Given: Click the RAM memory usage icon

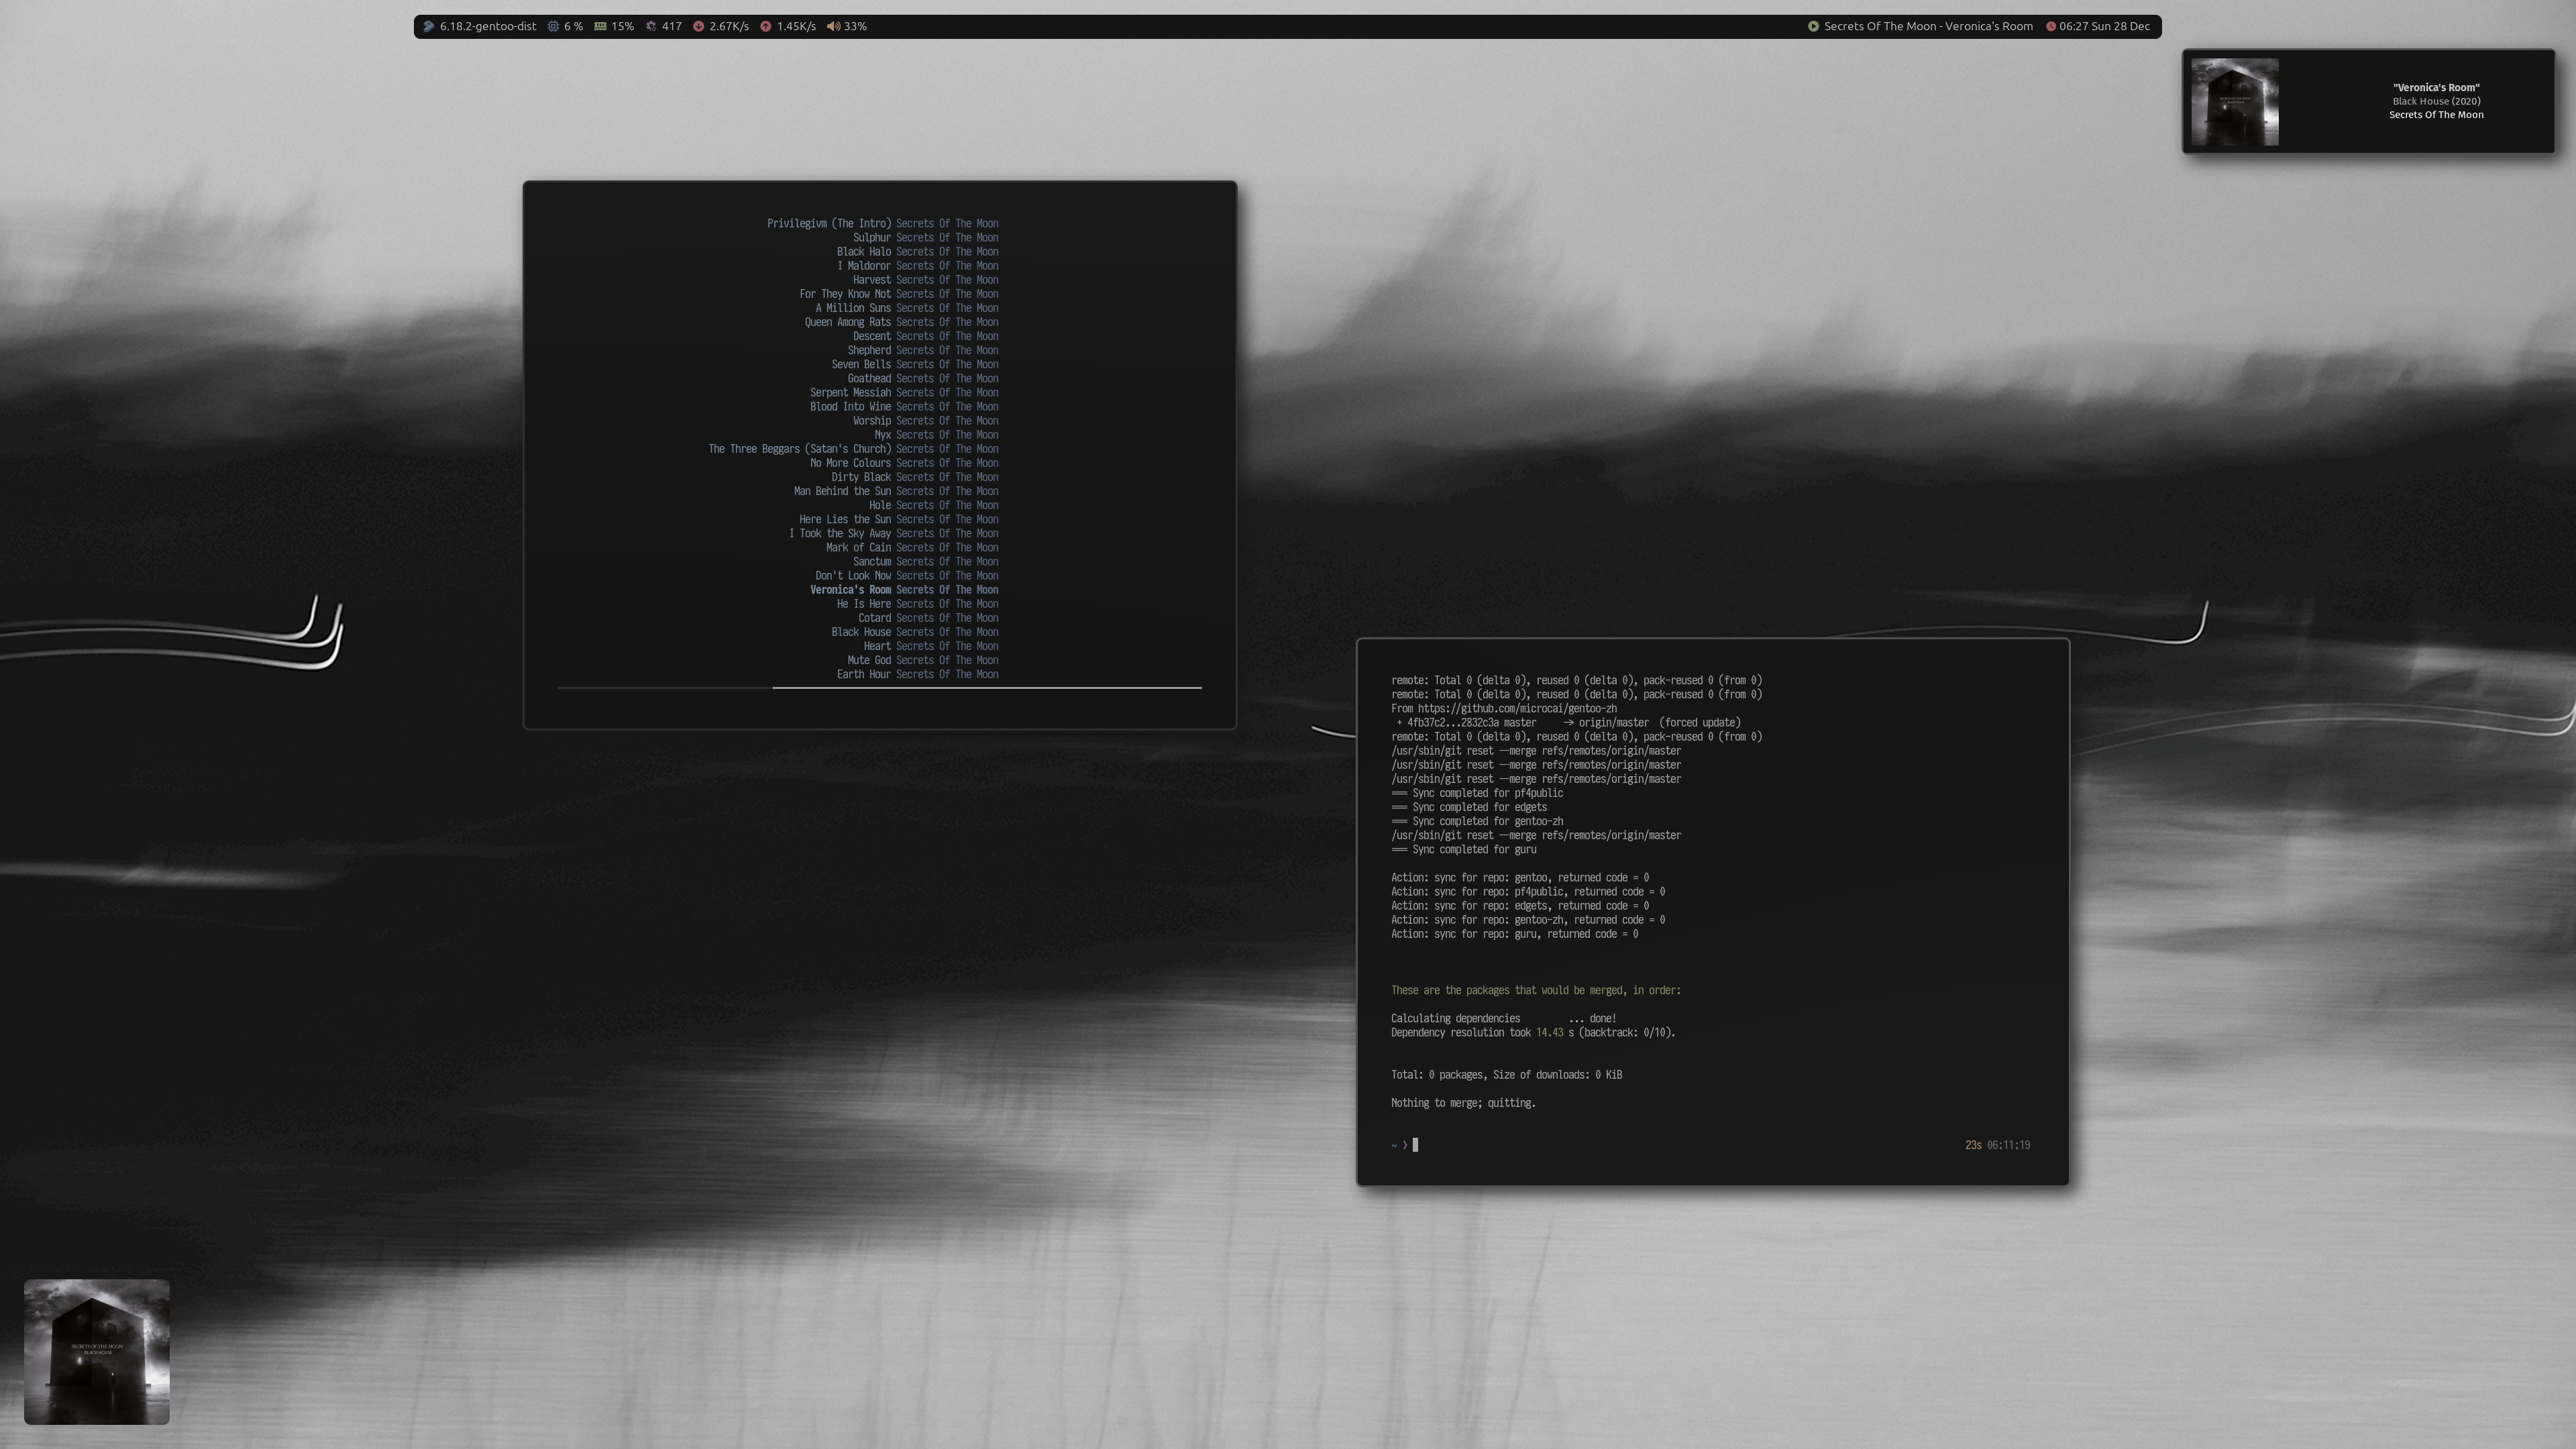Looking at the screenshot, I should pos(600,27).
